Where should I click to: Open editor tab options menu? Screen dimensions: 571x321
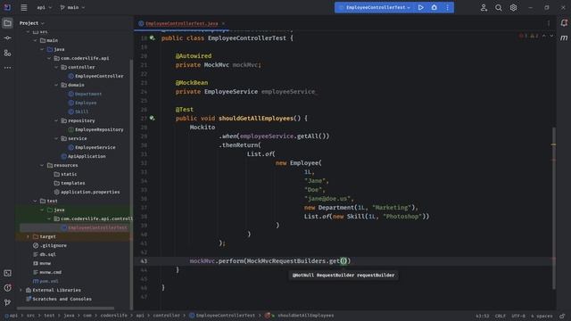(549, 23)
